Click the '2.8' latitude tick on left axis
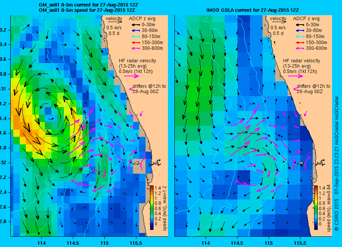 tap(3, 222)
